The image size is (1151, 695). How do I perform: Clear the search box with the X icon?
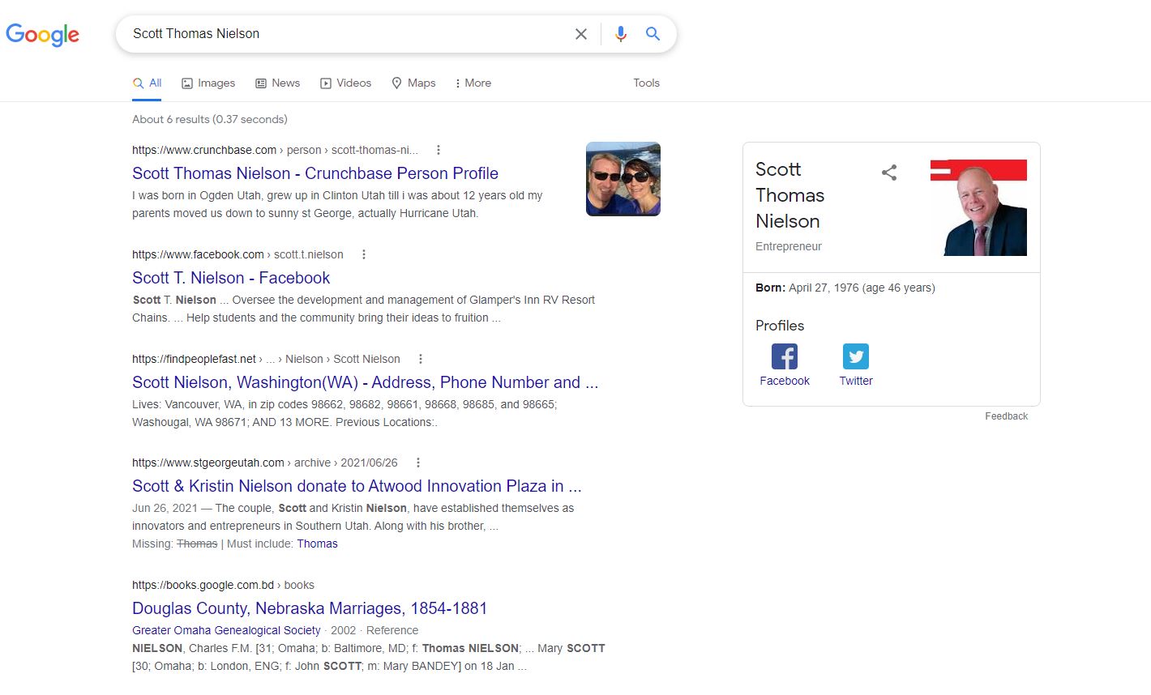point(581,34)
